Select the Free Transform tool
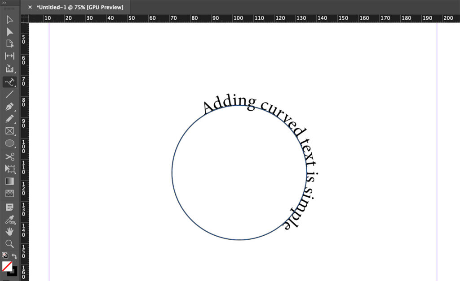Screen dimensions: 460x281 point(10,169)
